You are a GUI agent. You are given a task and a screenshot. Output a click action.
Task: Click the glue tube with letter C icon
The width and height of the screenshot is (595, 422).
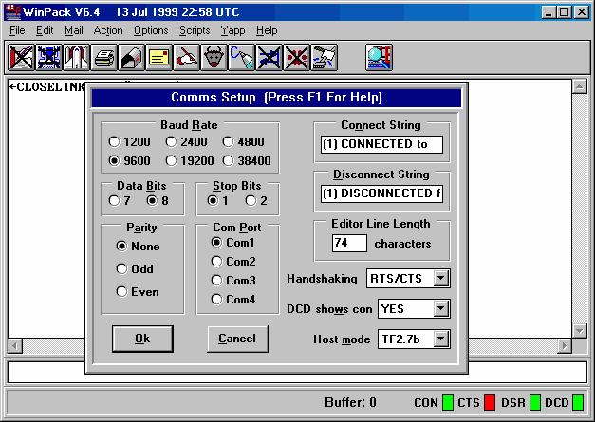coord(241,58)
